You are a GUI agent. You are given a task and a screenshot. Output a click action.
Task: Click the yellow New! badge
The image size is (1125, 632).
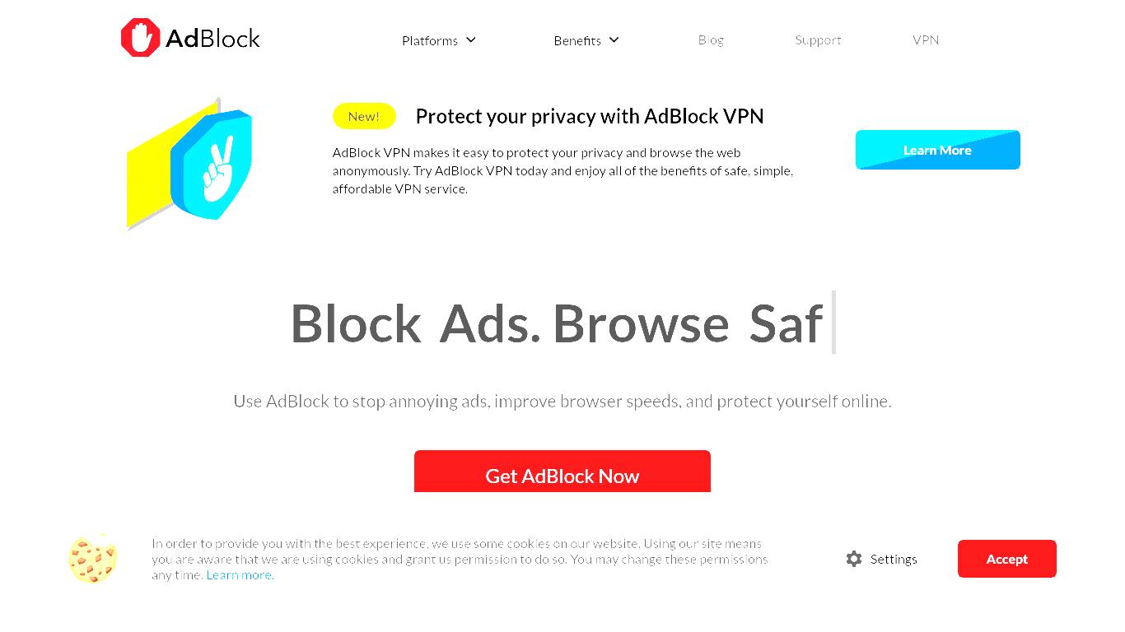point(364,116)
